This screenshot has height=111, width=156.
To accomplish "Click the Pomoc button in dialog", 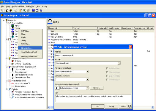I will (x=123, y=107).
